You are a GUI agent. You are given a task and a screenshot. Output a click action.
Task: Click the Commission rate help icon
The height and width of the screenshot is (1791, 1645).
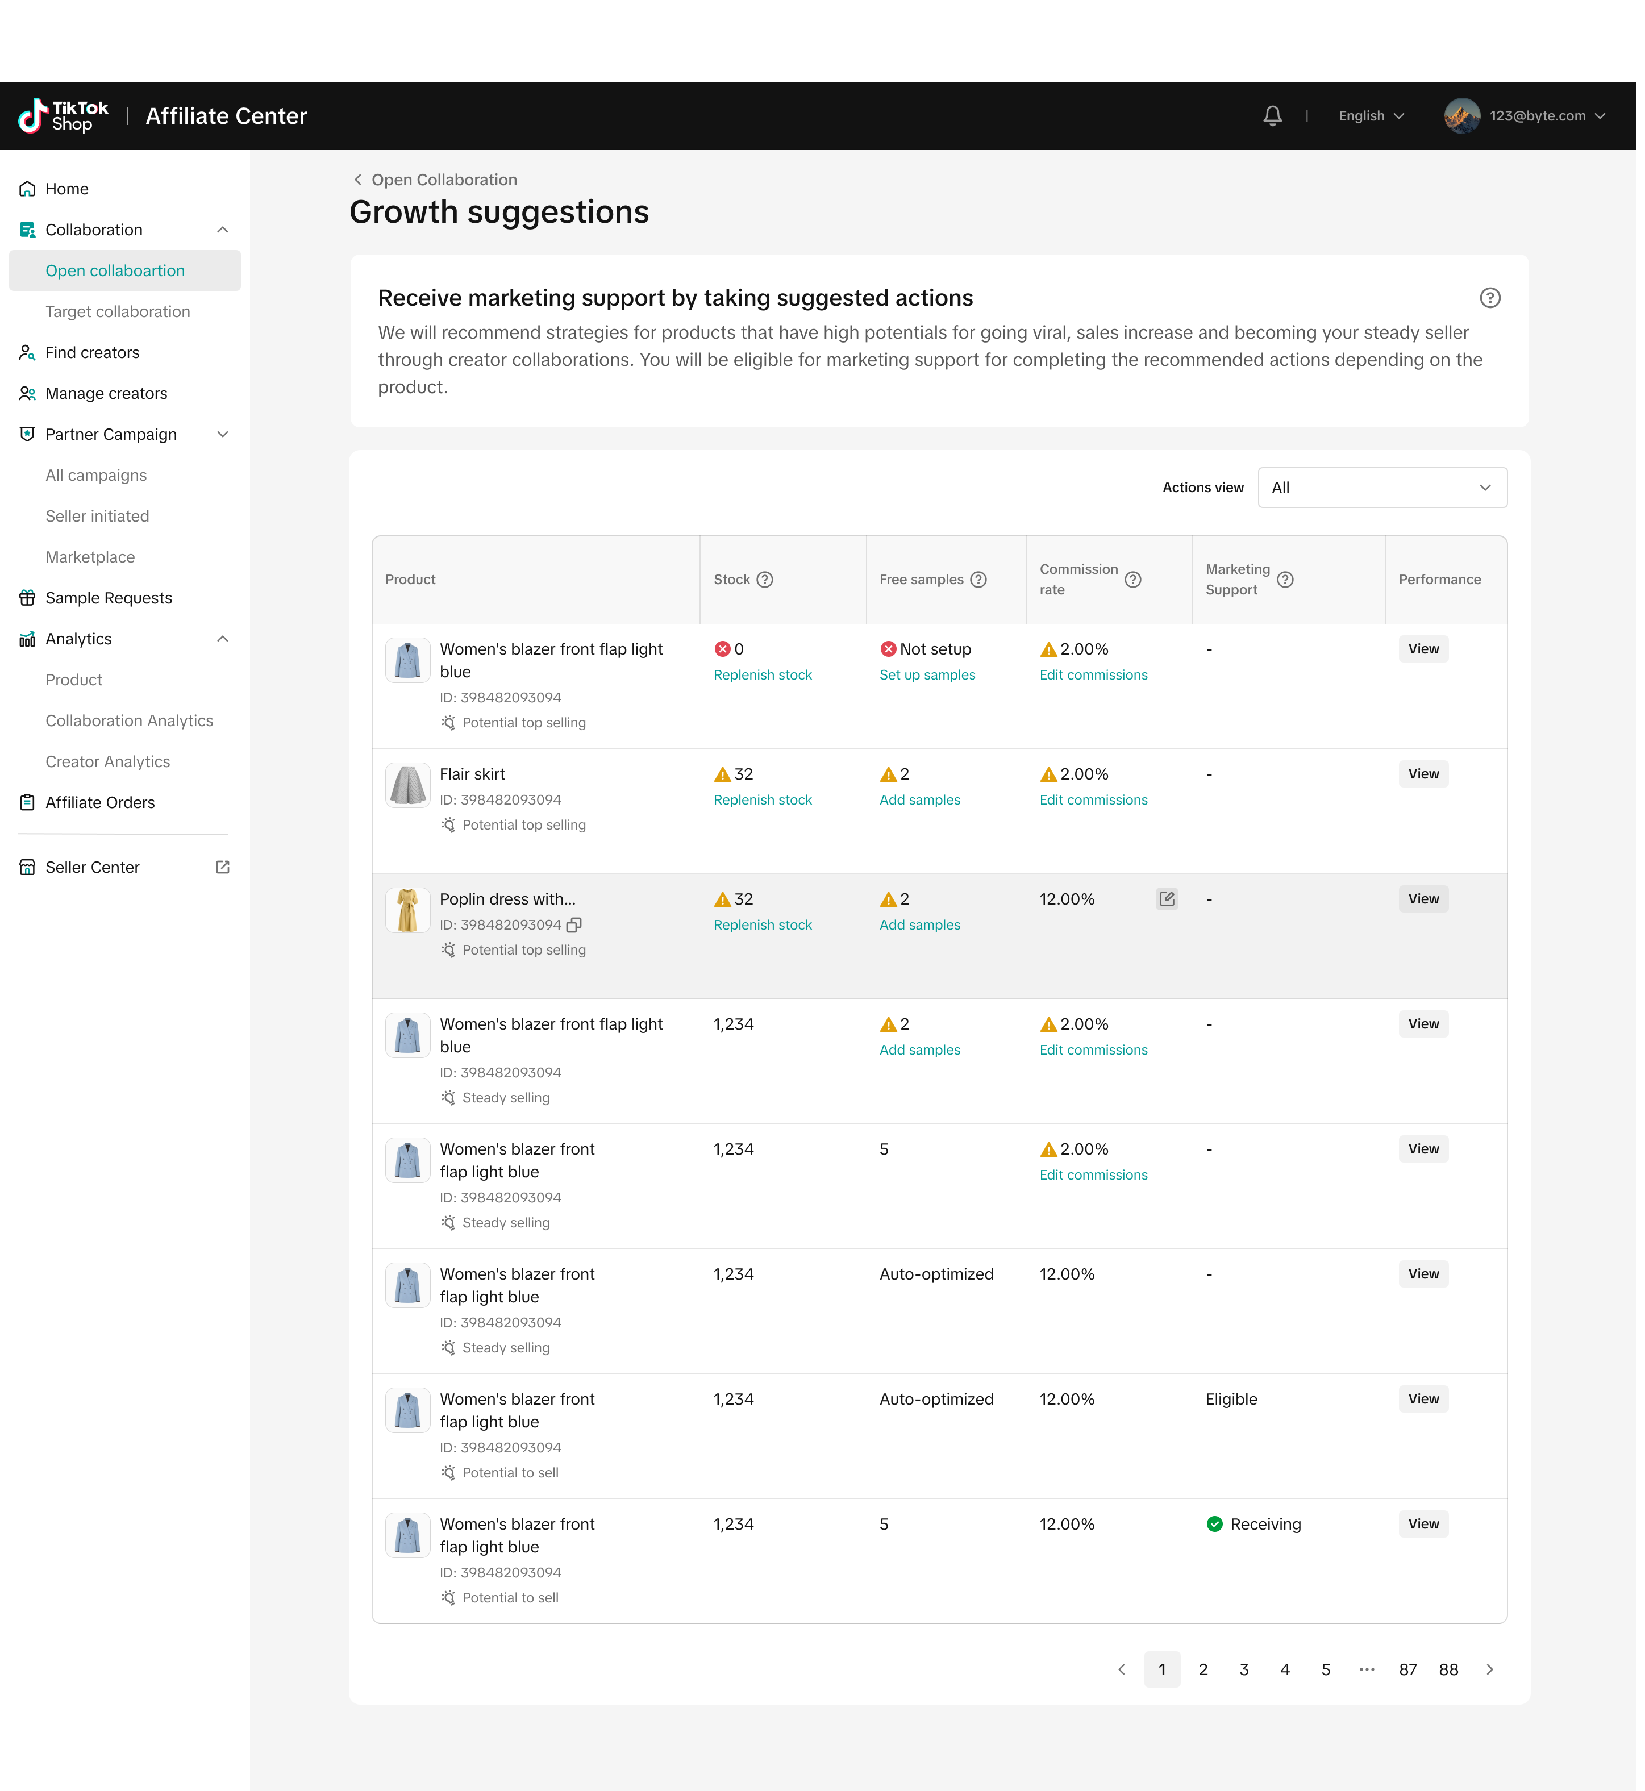click(x=1132, y=580)
